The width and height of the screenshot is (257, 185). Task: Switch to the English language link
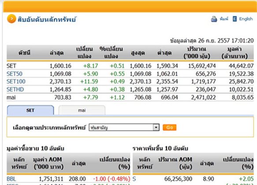click(x=246, y=19)
